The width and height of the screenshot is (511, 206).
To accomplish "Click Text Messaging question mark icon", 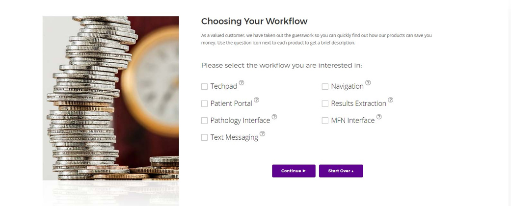I will pos(262,134).
